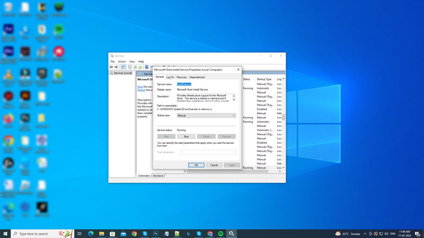Click OK in the Properties dialog
This screenshot has height=238, width=424.
pos(196,165)
